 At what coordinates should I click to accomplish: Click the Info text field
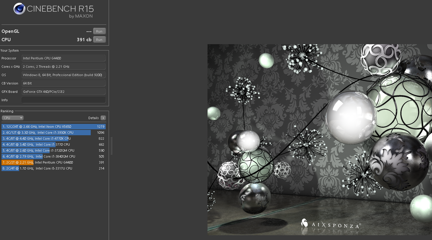click(x=64, y=100)
